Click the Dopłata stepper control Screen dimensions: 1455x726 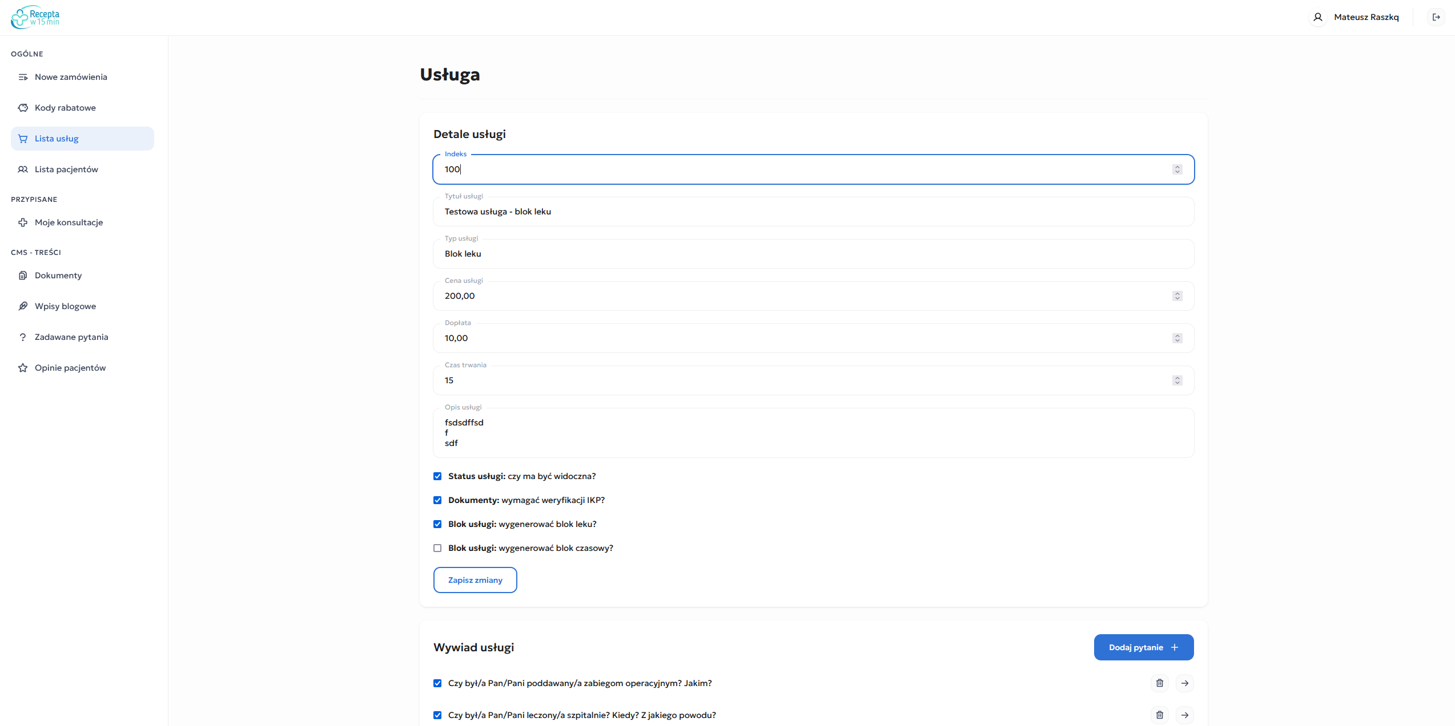[1177, 338]
